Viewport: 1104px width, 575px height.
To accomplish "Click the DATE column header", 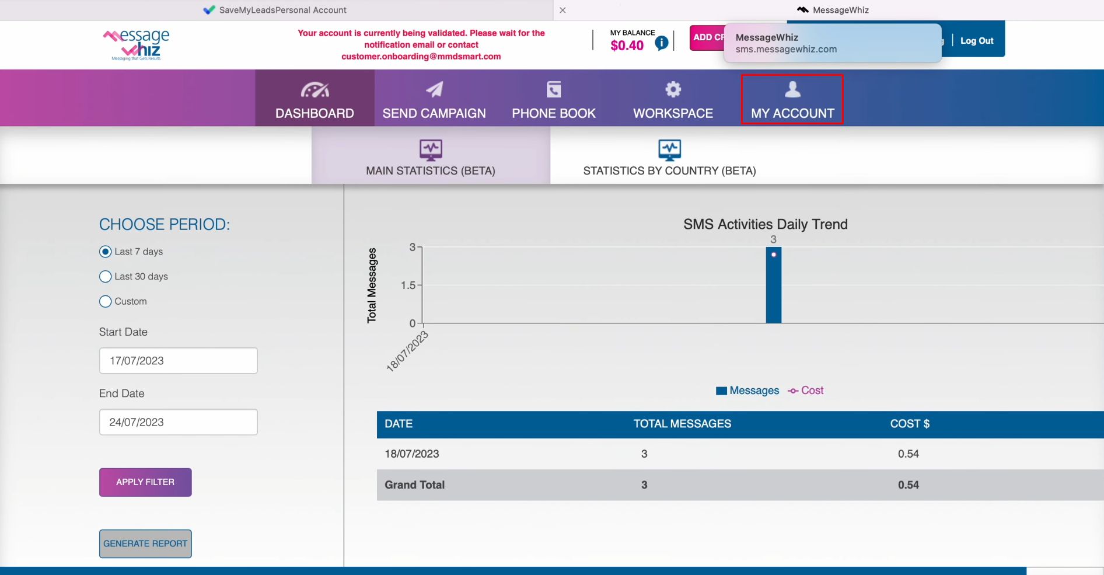I will (x=399, y=424).
